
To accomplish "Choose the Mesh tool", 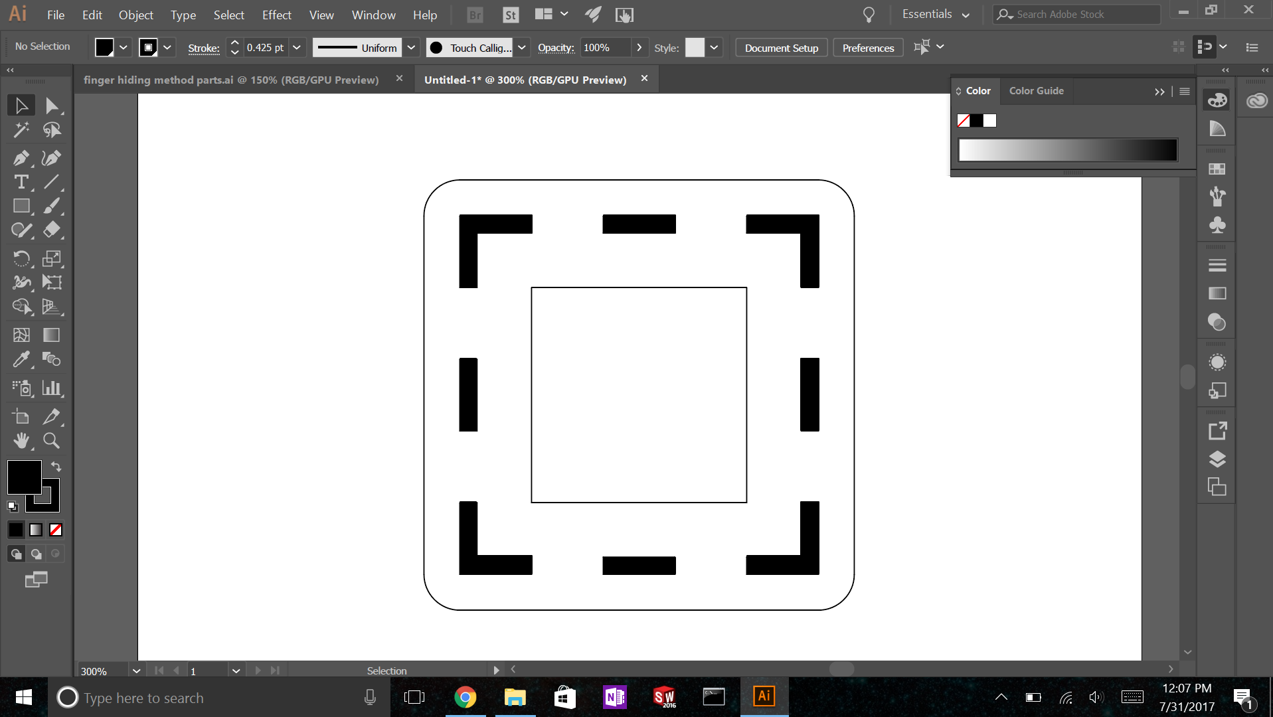I will [21, 335].
